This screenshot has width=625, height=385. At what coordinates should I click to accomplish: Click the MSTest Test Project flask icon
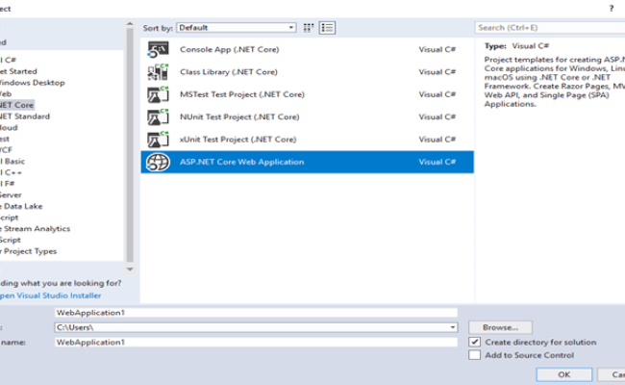(x=159, y=94)
